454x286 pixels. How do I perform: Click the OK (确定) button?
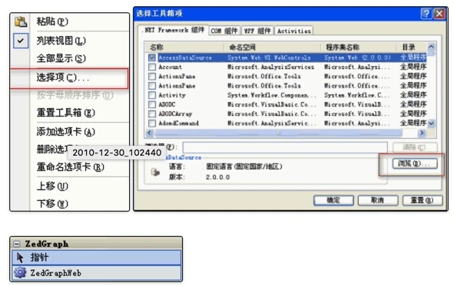333,200
